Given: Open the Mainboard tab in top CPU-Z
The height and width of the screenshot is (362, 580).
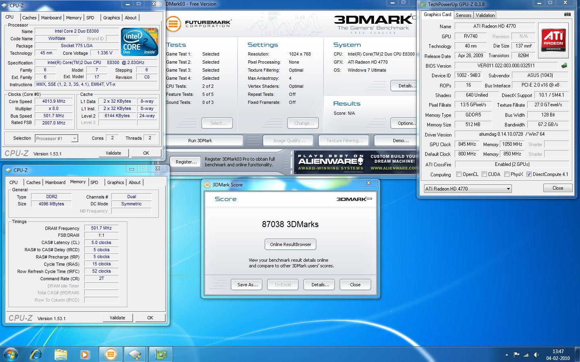Looking at the screenshot, I should coord(51,18).
